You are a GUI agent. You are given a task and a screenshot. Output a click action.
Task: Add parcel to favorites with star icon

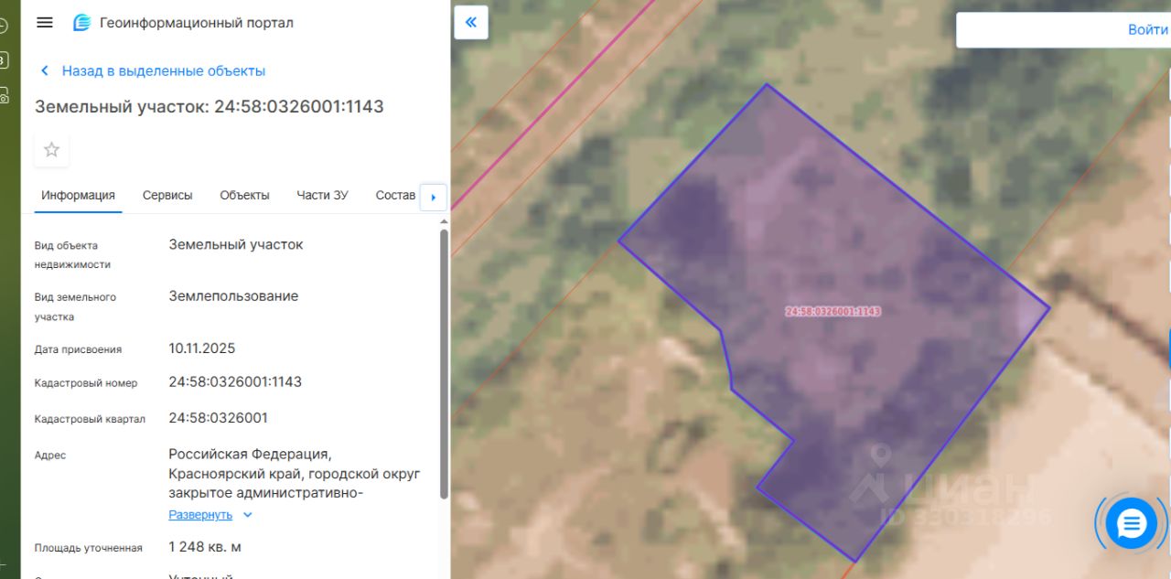tap(52, 150)
